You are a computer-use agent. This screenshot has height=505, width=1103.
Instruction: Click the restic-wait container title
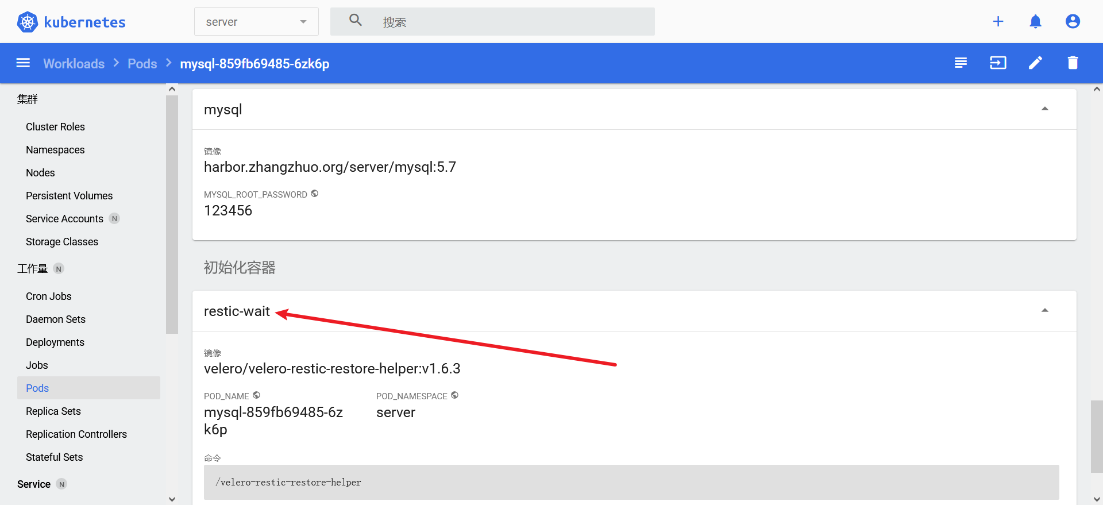[237, 311]
